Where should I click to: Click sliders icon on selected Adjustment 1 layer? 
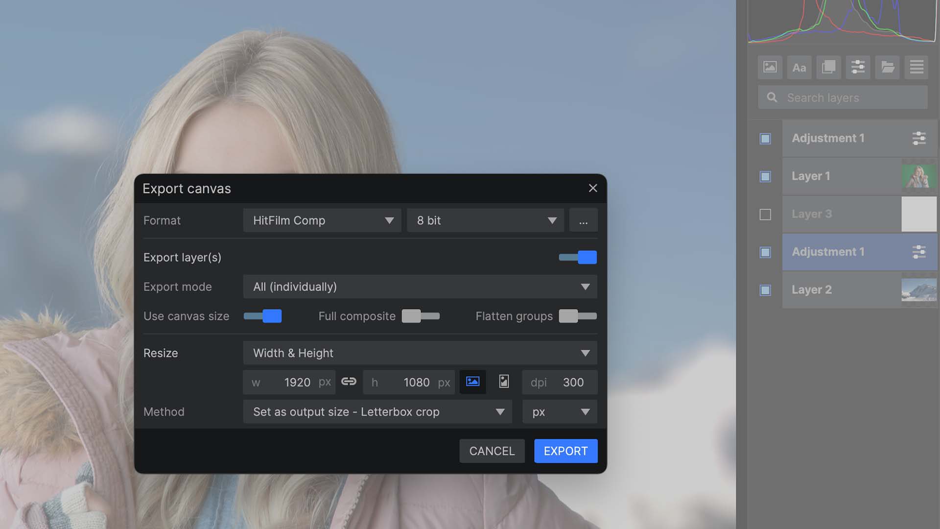[x=919, y=252]
